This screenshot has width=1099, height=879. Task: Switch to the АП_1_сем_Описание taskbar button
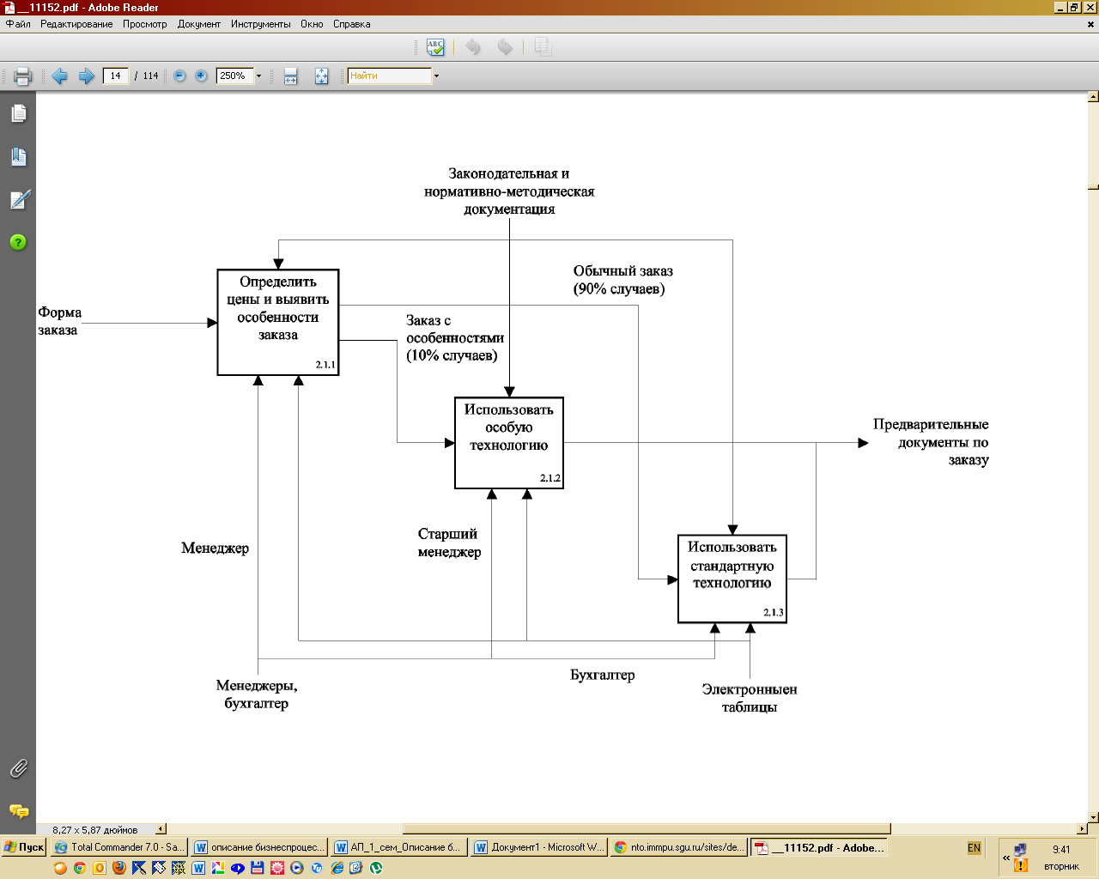click(x=398, y=847)
